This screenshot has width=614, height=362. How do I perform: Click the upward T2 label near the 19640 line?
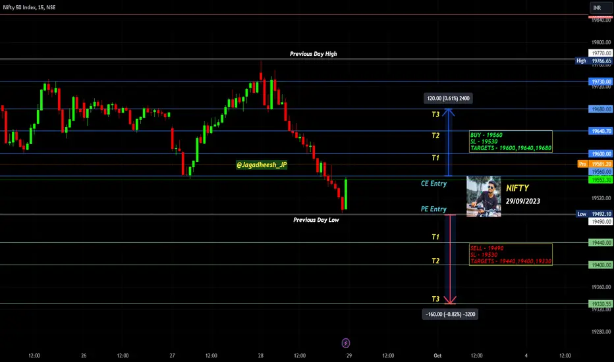pyautogui.click(x=435, y=136)
